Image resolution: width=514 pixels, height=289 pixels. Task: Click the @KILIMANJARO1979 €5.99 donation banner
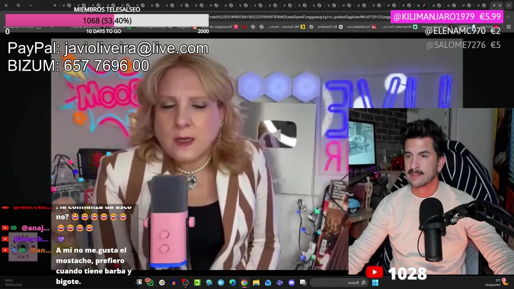point(447,17)
